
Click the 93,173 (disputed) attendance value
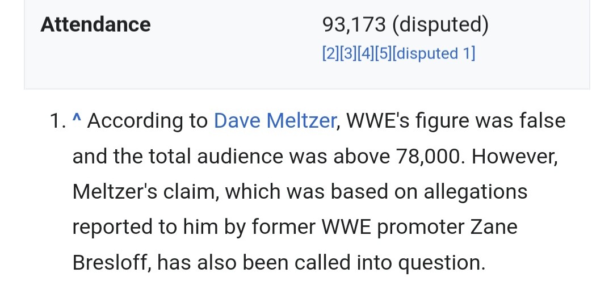point(405,24)
